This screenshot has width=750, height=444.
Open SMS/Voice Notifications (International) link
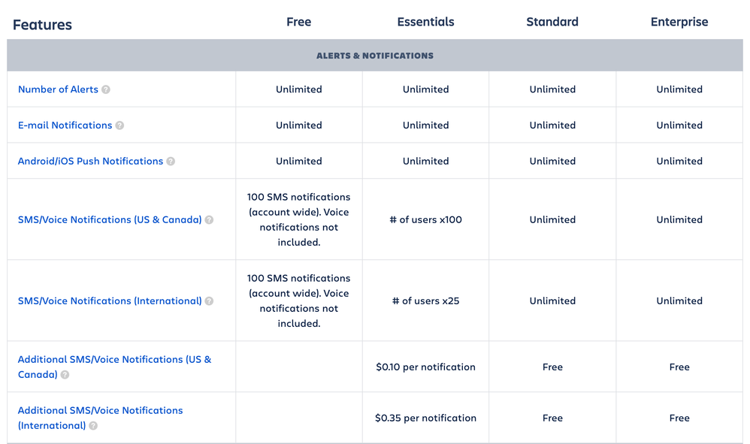point(110,301)
